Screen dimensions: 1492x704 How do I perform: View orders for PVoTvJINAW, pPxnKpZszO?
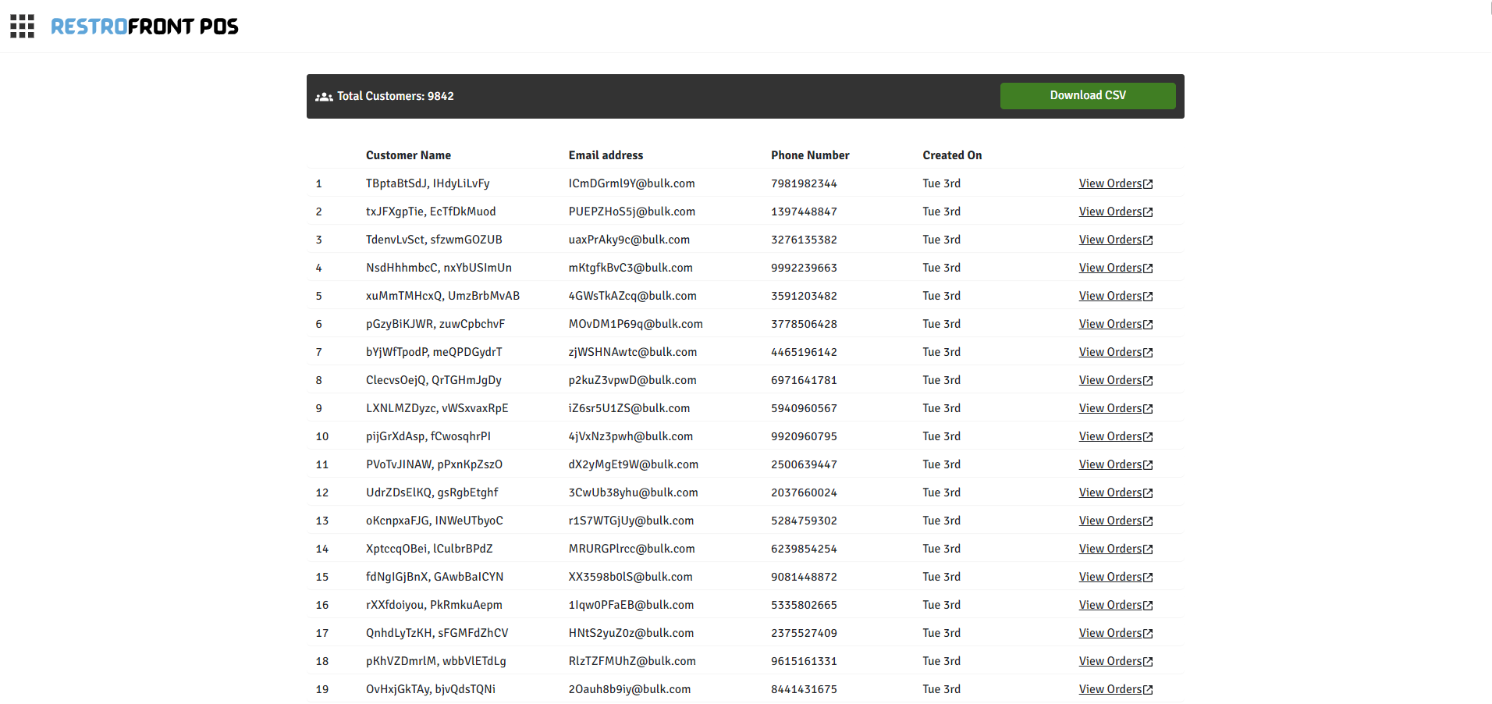point(1116,464)
